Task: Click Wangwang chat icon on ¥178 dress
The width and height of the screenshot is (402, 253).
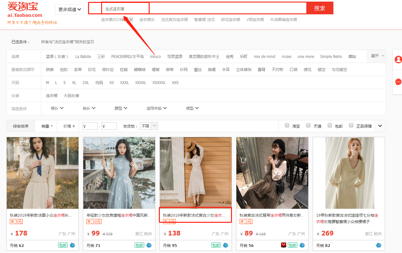Action: 72,245
